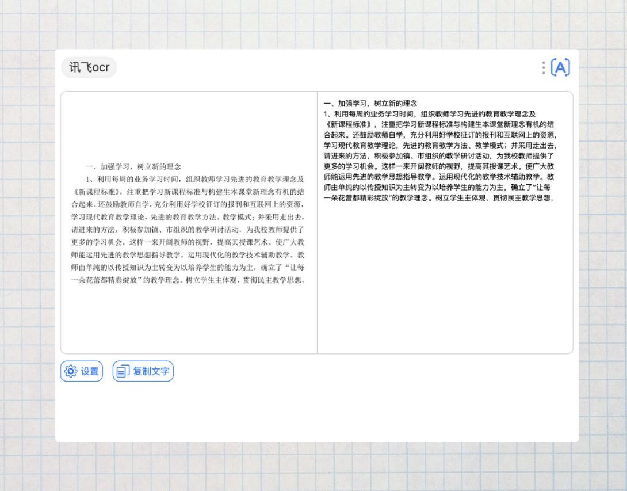Toggle the overflow options with the vertical dots
627x491 pixels.
pos(543,67)
